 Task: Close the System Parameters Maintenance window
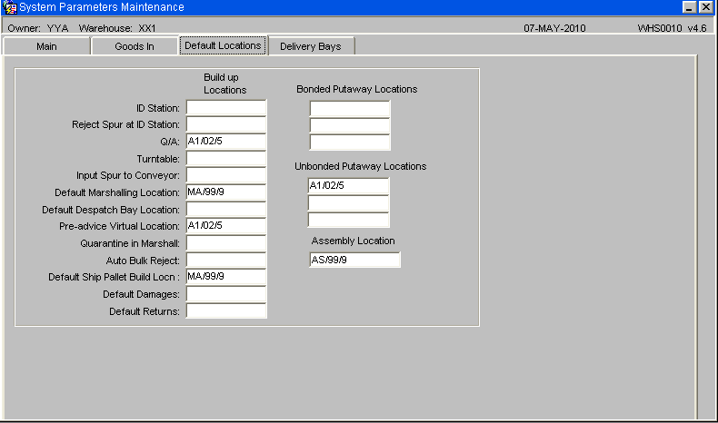(705, 7)
